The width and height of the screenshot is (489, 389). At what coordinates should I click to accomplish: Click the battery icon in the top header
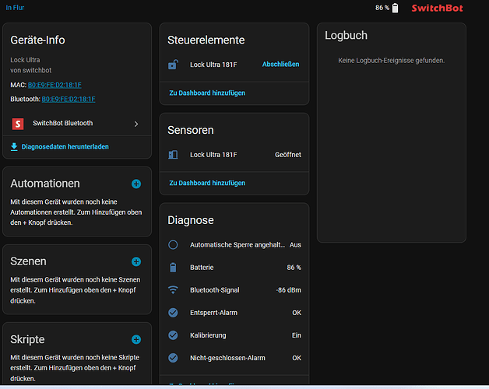click(x=395, y=8)
